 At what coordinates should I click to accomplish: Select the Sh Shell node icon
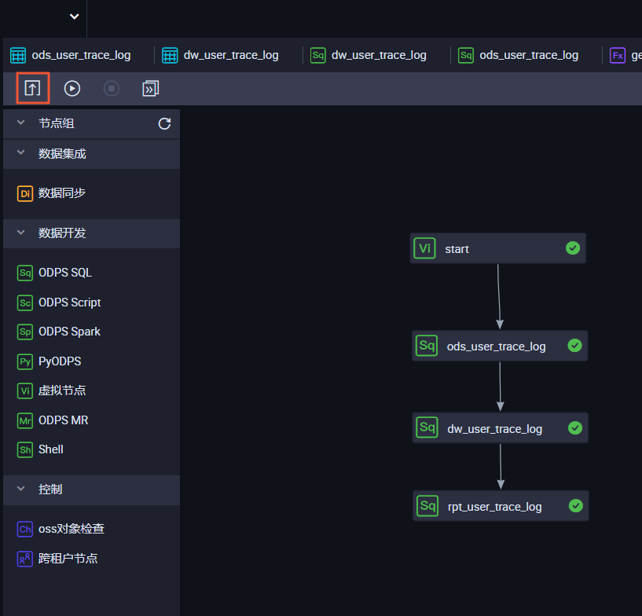[x=25, y=450]
